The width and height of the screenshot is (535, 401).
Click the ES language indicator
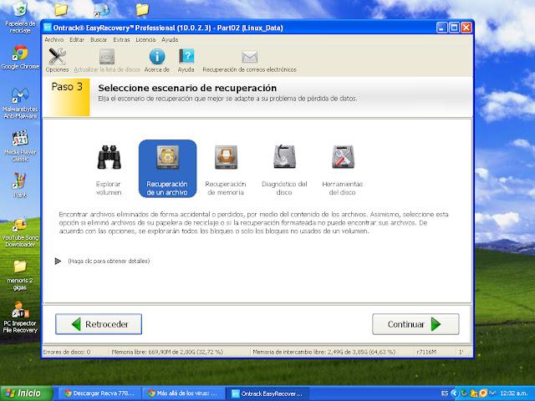(x=445, y=393)
